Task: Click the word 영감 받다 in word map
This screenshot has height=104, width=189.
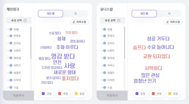Action: [x=63, y=56]
